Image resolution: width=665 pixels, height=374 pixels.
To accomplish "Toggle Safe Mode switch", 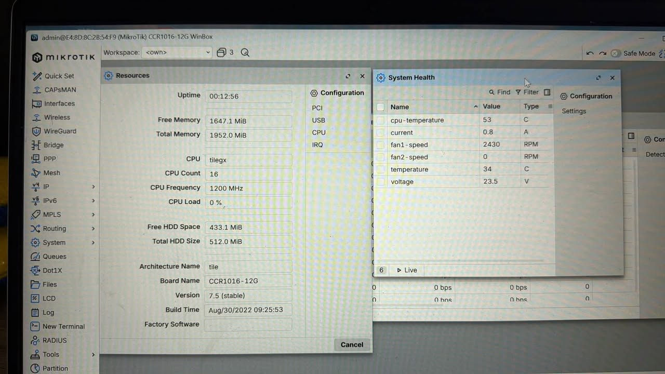I will click(x=616, y=53).
